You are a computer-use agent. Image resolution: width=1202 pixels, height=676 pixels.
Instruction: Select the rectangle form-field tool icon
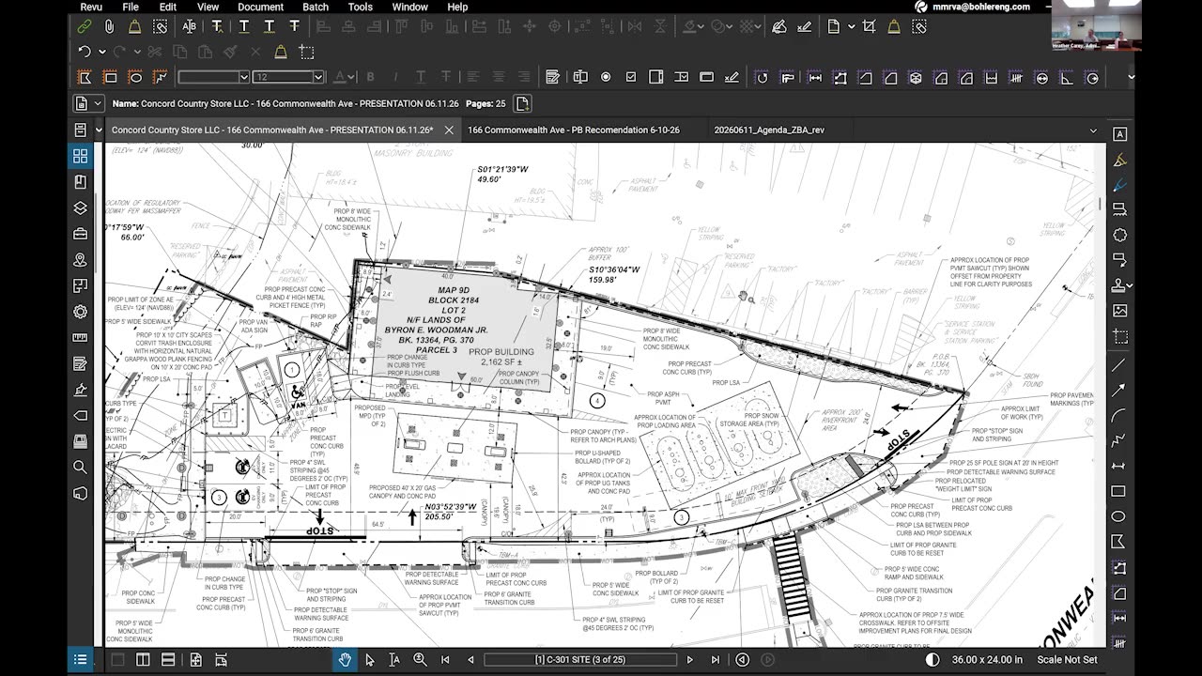(110, 77)
